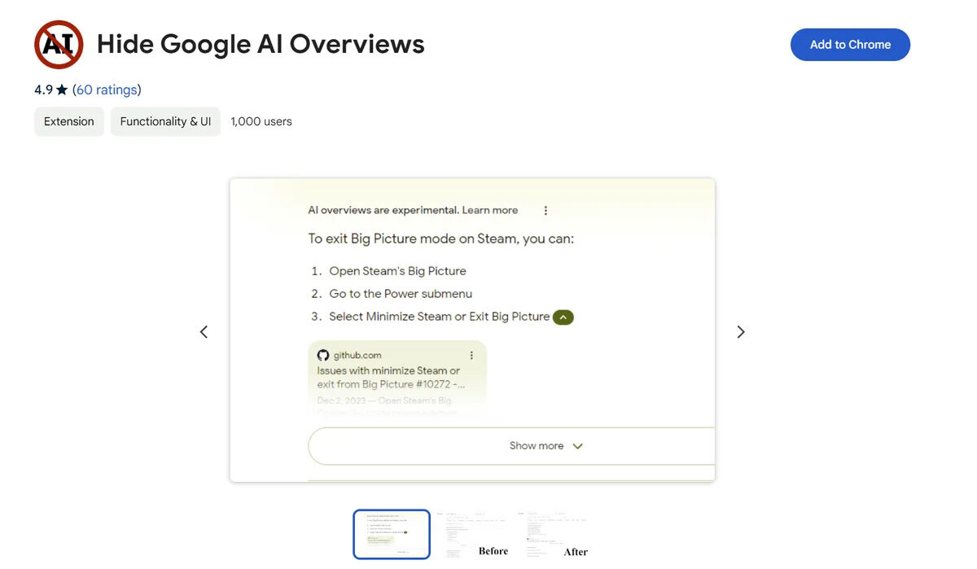Click the Add to Chrome button
The height and width of the screenshot is (569, 977).
(850, 45)
